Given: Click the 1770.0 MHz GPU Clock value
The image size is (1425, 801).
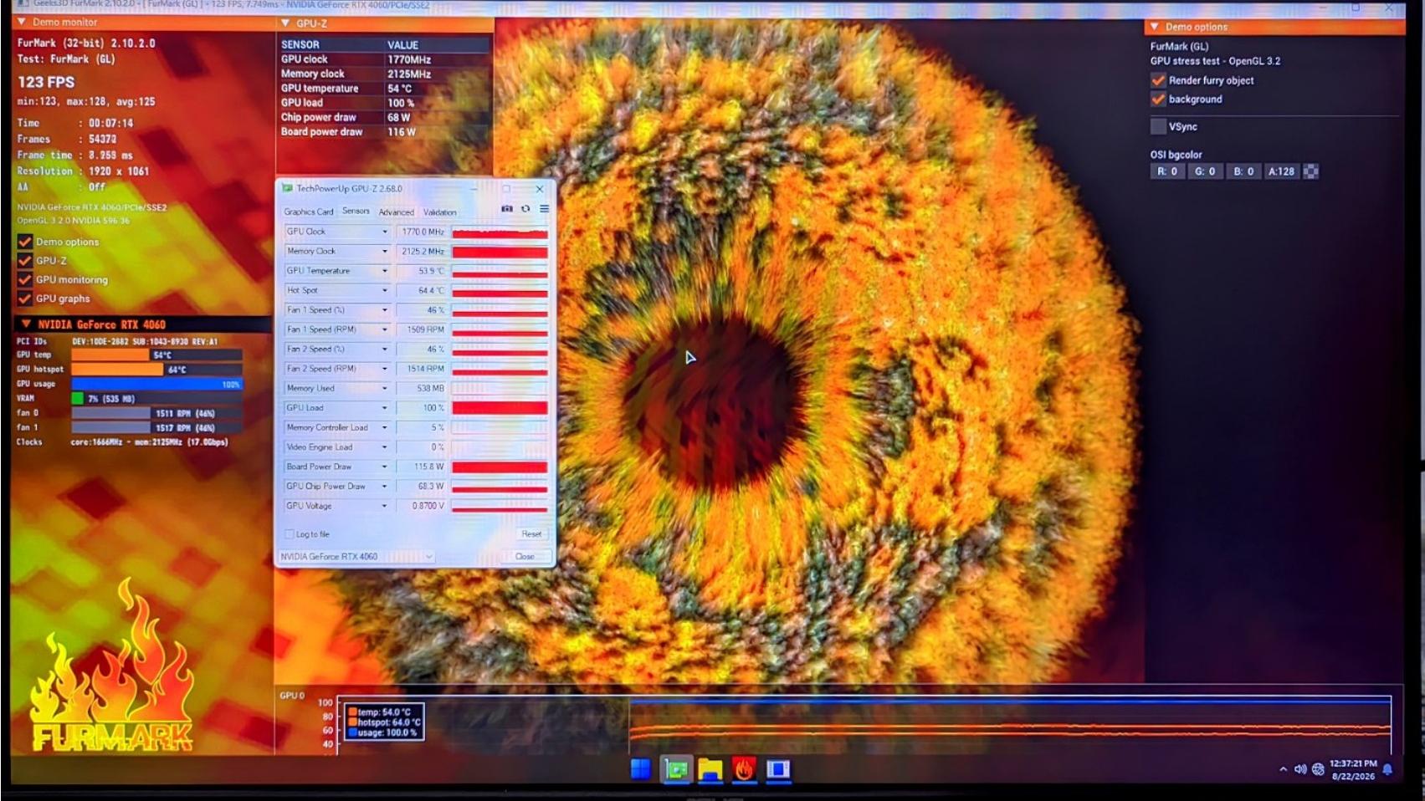Looking at the screenshot, I should (x=423, y=232).
